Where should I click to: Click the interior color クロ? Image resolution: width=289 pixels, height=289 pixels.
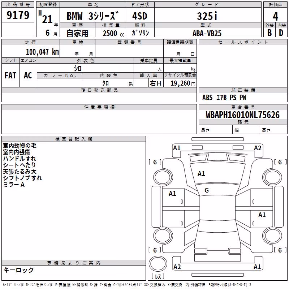tap(105, 83)
